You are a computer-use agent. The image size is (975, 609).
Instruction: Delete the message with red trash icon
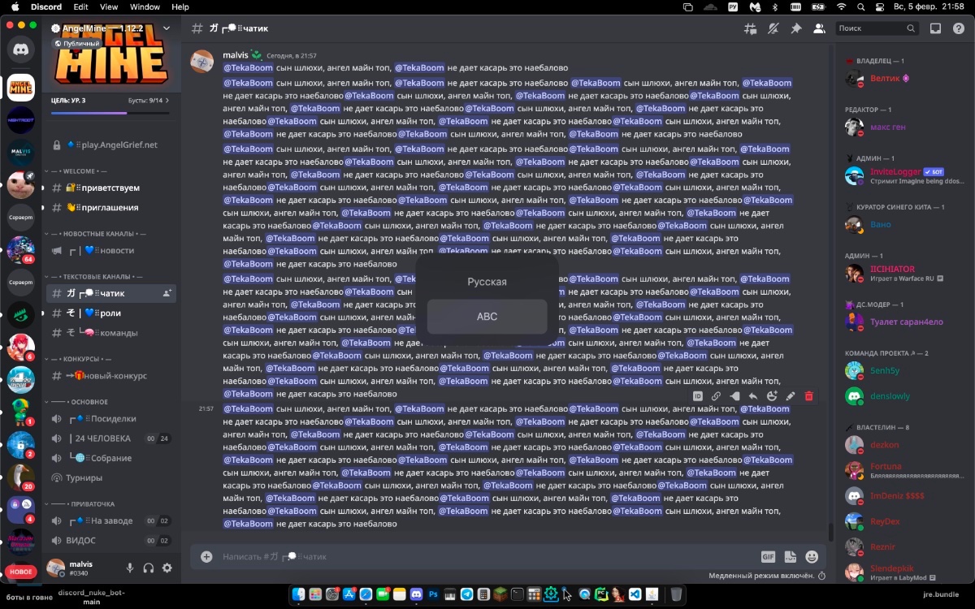(808, 396)
